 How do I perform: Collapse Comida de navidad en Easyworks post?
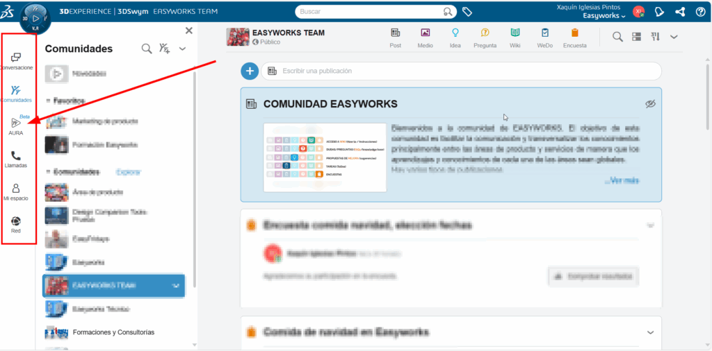pyautogui.click(x=651, y=332)
